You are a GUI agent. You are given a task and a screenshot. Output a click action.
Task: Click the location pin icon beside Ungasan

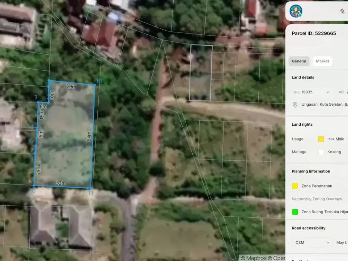[x=295, y=105]
